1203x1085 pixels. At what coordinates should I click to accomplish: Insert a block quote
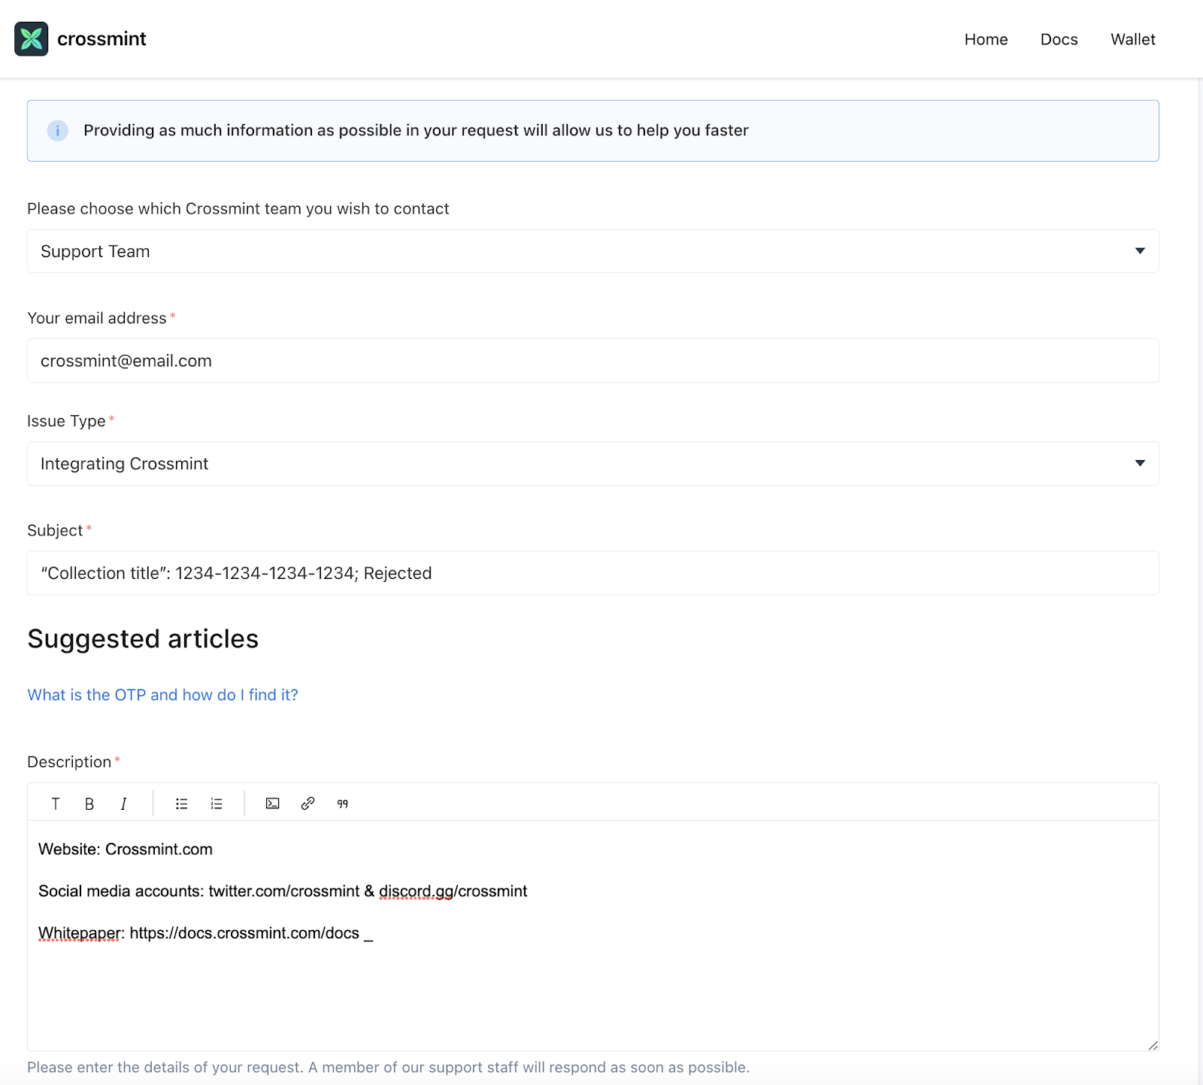click(343, 804)
